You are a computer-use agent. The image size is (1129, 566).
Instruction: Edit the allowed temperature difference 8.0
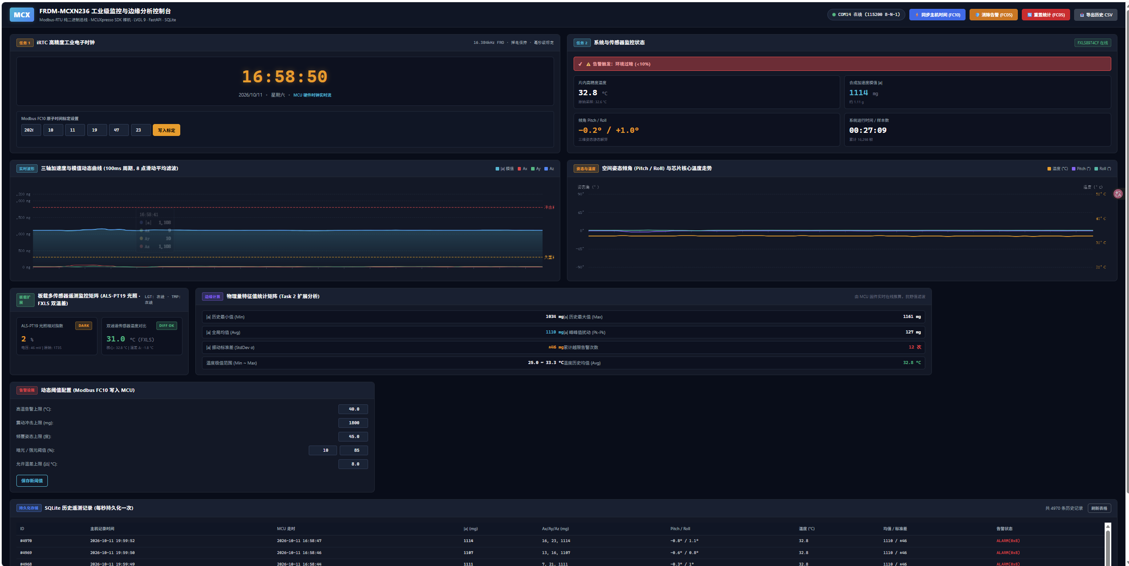[x=353, y=464]
